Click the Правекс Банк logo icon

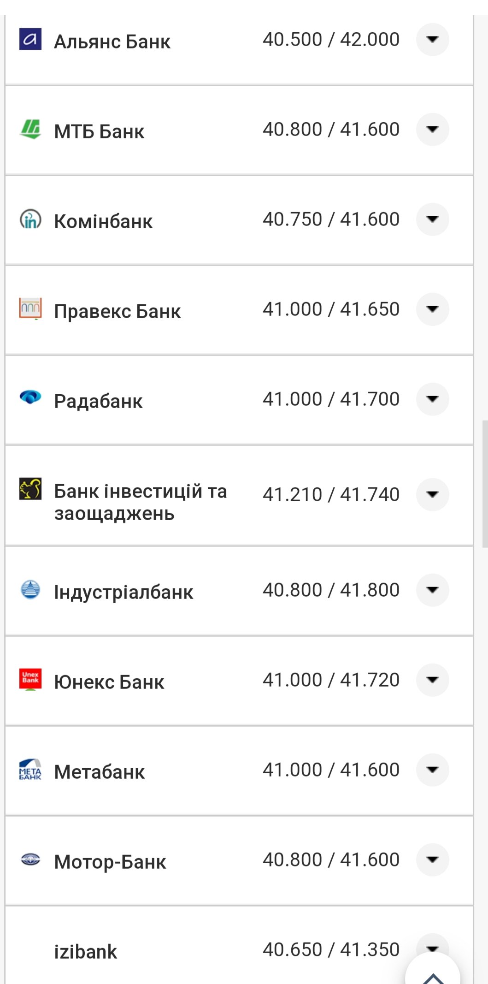(30, 308)
